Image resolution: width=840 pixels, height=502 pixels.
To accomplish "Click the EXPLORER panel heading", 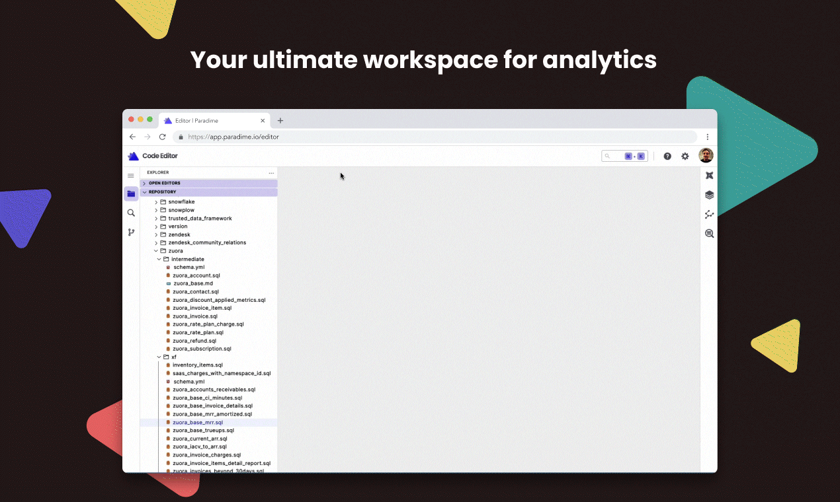I will point(158,173).
